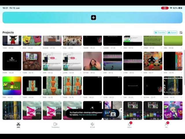Image resolution: width=185 pixels, height=139 pixels.
Task: Open more options for 22MB 00:24 project
Action: click(81, 73)
